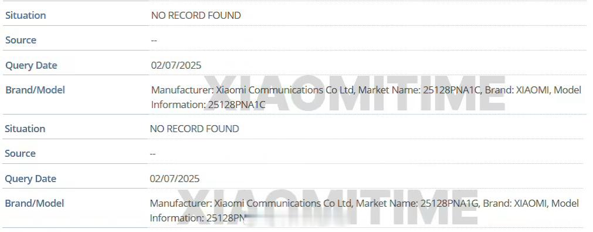Click the first Source label
The height and width of the screenshot is (232, 593).
tap(21, 40)
